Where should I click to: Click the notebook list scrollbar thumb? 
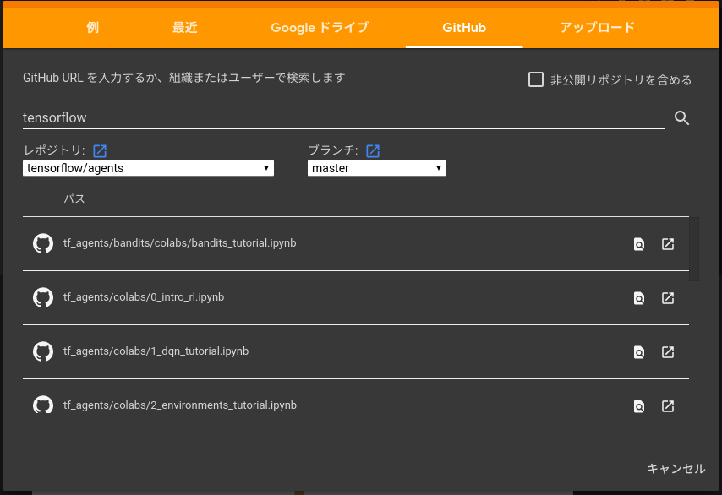pyautogui.click(x=694, y=249)
